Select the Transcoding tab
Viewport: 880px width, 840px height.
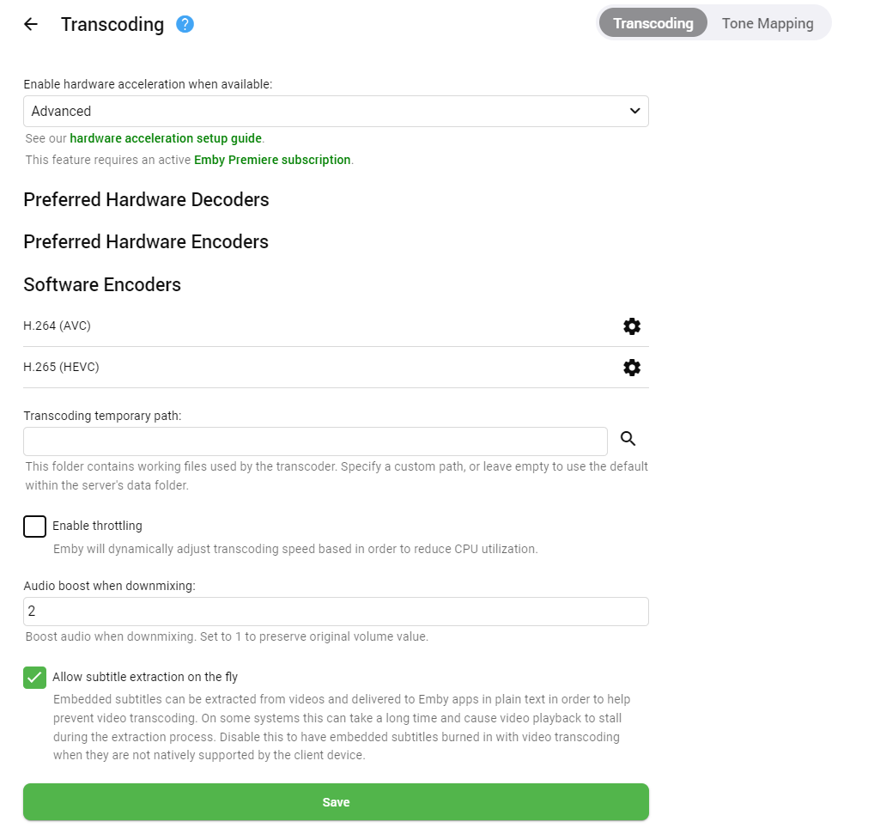[x=652, y=23]
